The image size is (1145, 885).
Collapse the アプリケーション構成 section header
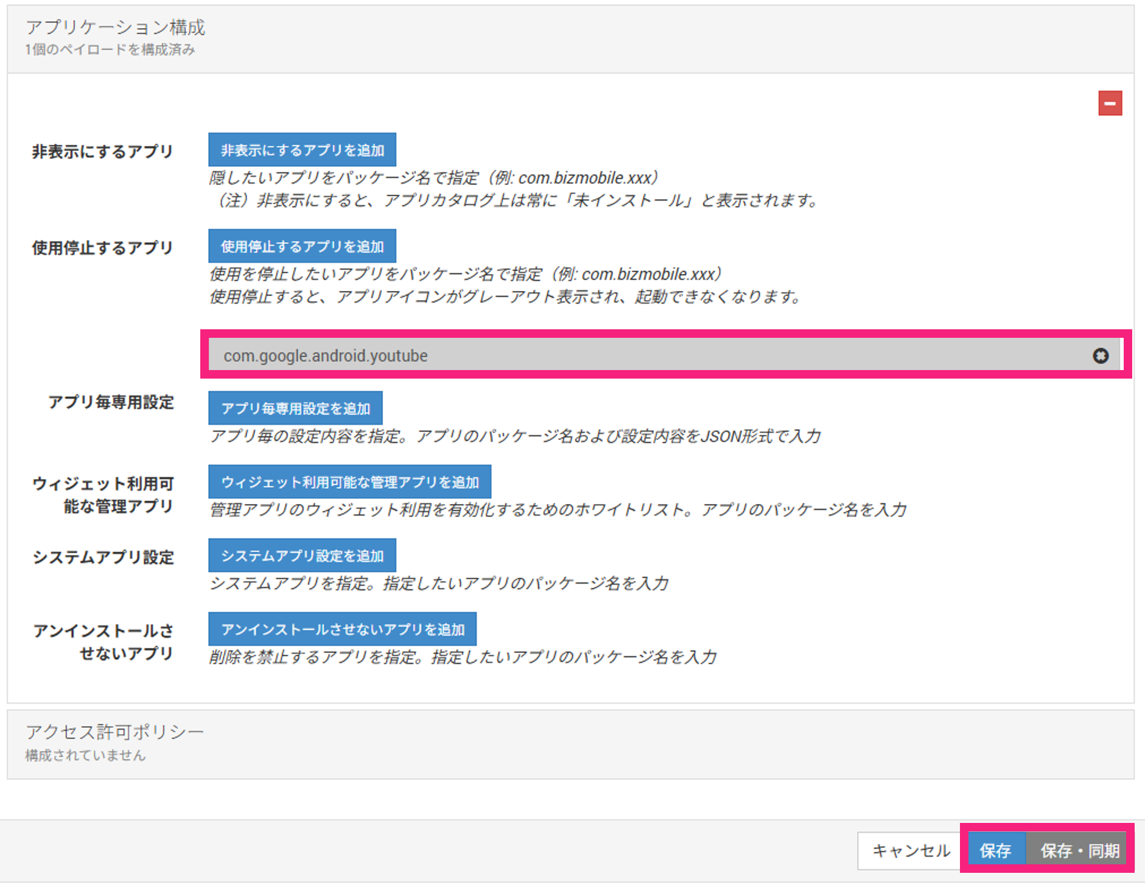[116, 28]
